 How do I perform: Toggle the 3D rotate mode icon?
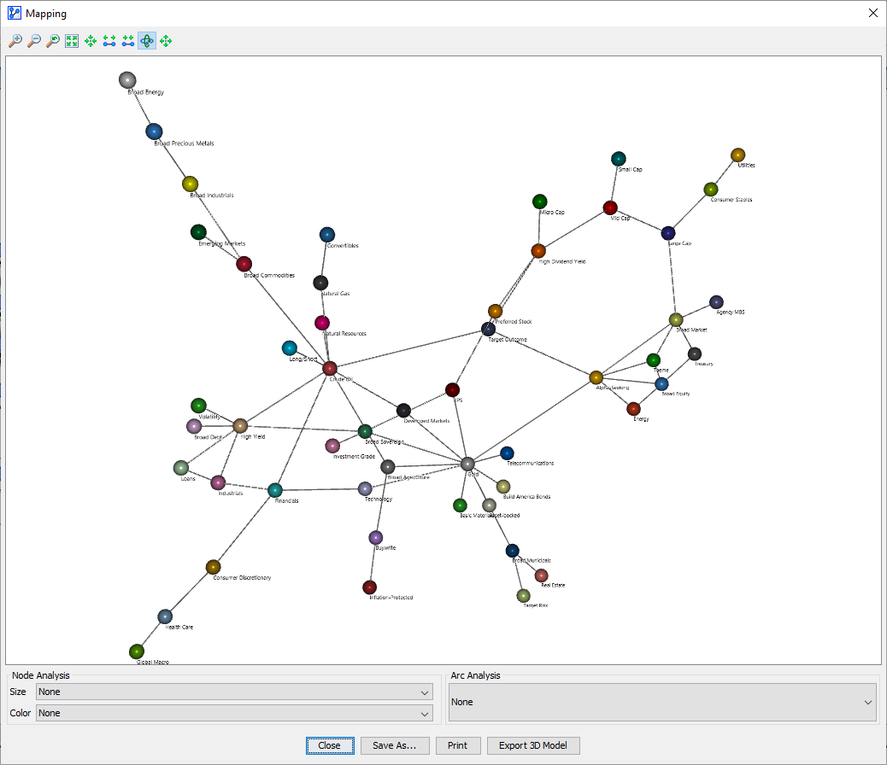[147, 41]
